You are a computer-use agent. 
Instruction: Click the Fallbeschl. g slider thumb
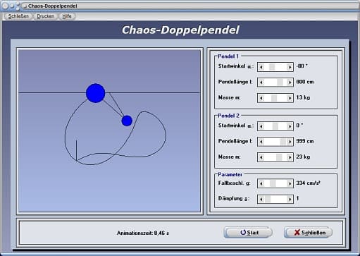pyautogui.click(x=273, y=183)
